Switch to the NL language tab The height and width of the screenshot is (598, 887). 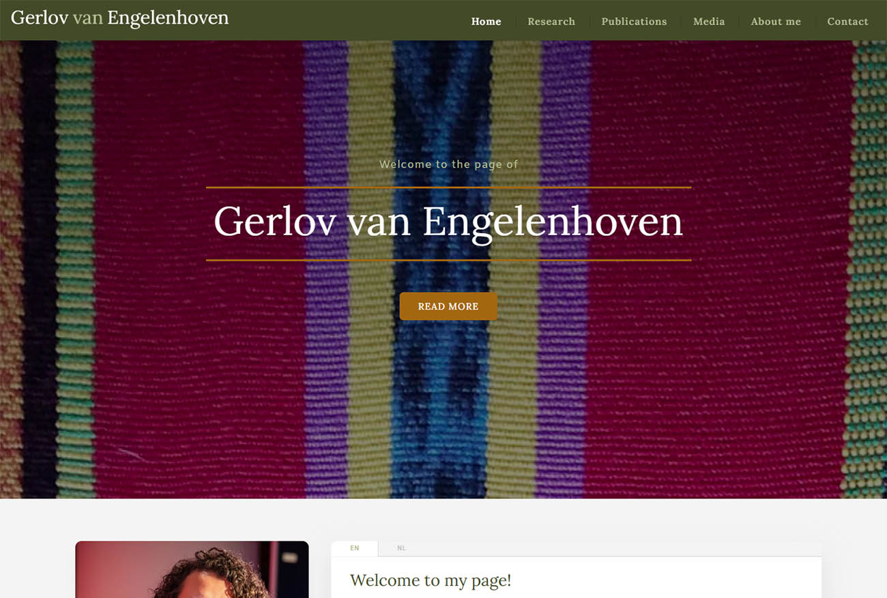[401, 548]
